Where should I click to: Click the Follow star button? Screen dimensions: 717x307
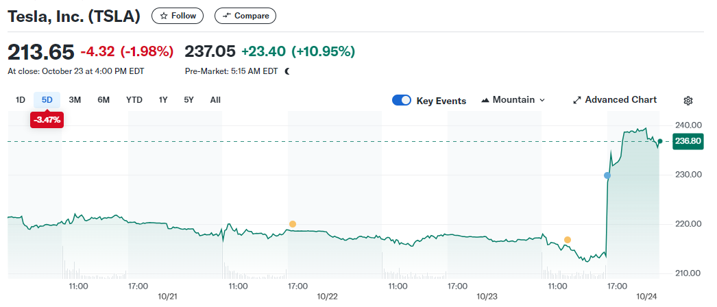[178, 16]
